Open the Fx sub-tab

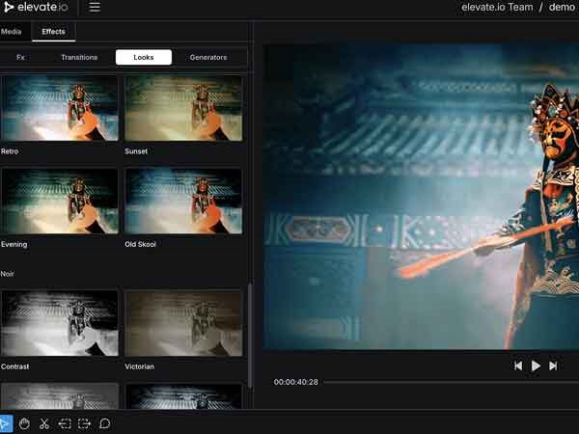[20, 57]
